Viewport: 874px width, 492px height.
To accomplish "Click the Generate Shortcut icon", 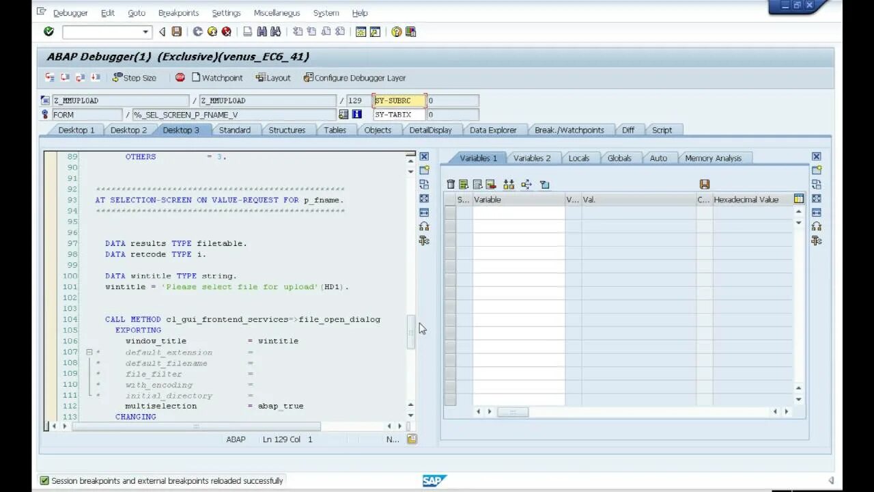I will 375,31.
